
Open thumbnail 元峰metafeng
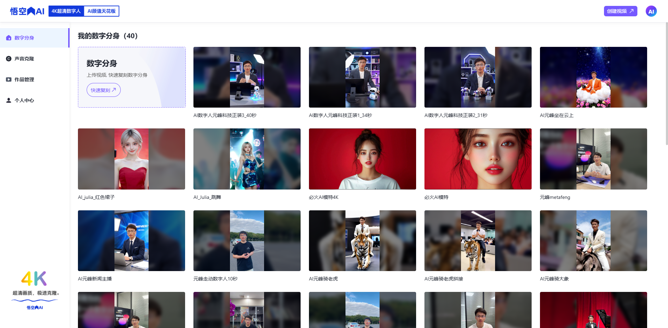[594, 159]
